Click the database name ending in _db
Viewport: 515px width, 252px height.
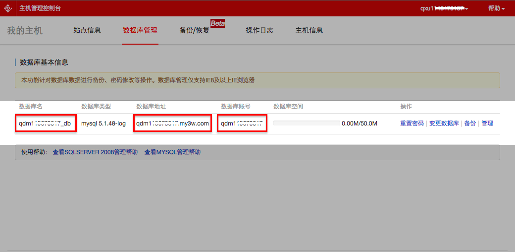(45, 123)
